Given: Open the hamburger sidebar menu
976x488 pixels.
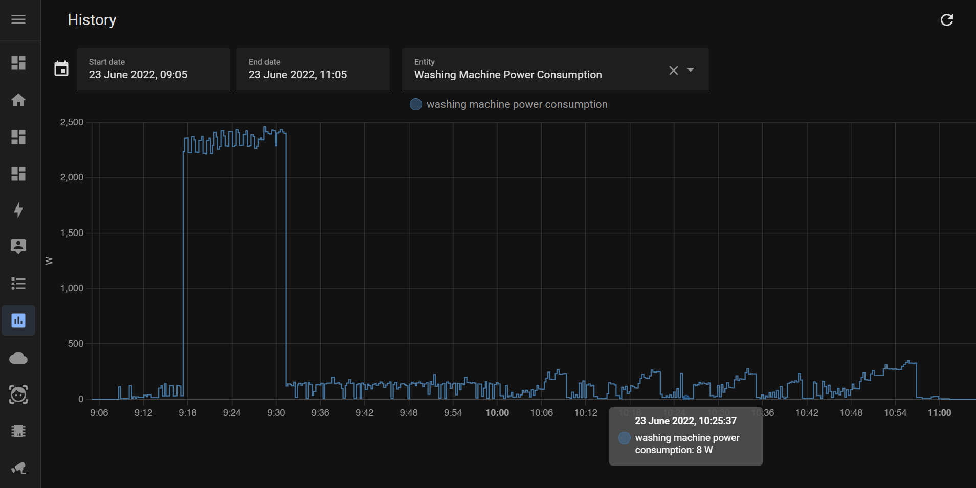Looking at the screenshot, I should click(x=18, y=19).
